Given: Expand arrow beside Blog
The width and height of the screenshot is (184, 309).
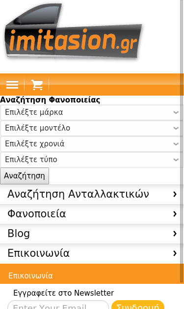Looking at the screenshot, I should 175,234.
